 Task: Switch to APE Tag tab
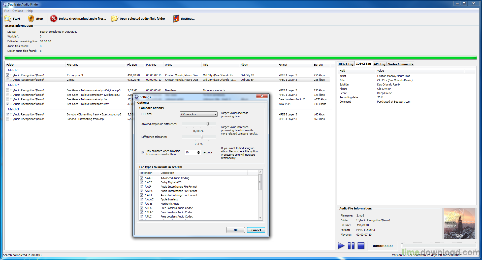(x=379, y=64)
